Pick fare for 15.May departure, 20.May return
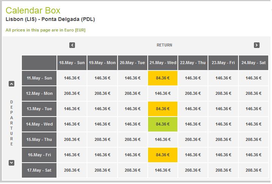The width and height of the screenshot is (272, 184). [x=133, y=139]
